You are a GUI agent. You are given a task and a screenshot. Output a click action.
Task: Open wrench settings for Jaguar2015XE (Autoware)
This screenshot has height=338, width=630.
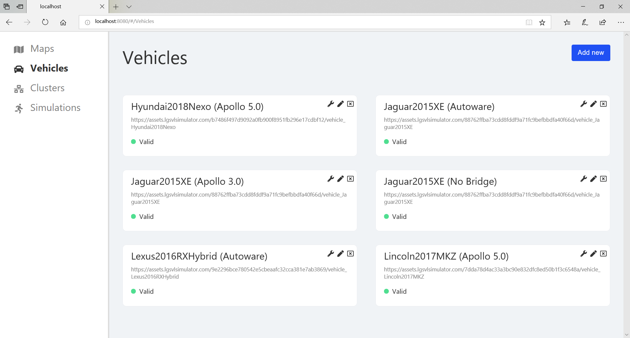coord(584,104)
